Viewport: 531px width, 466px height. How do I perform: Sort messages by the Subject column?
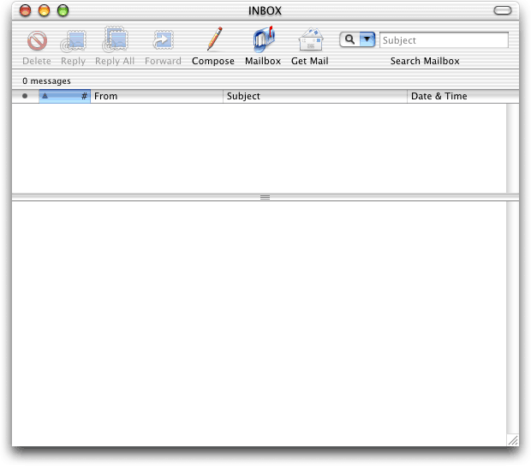[315, 96]
